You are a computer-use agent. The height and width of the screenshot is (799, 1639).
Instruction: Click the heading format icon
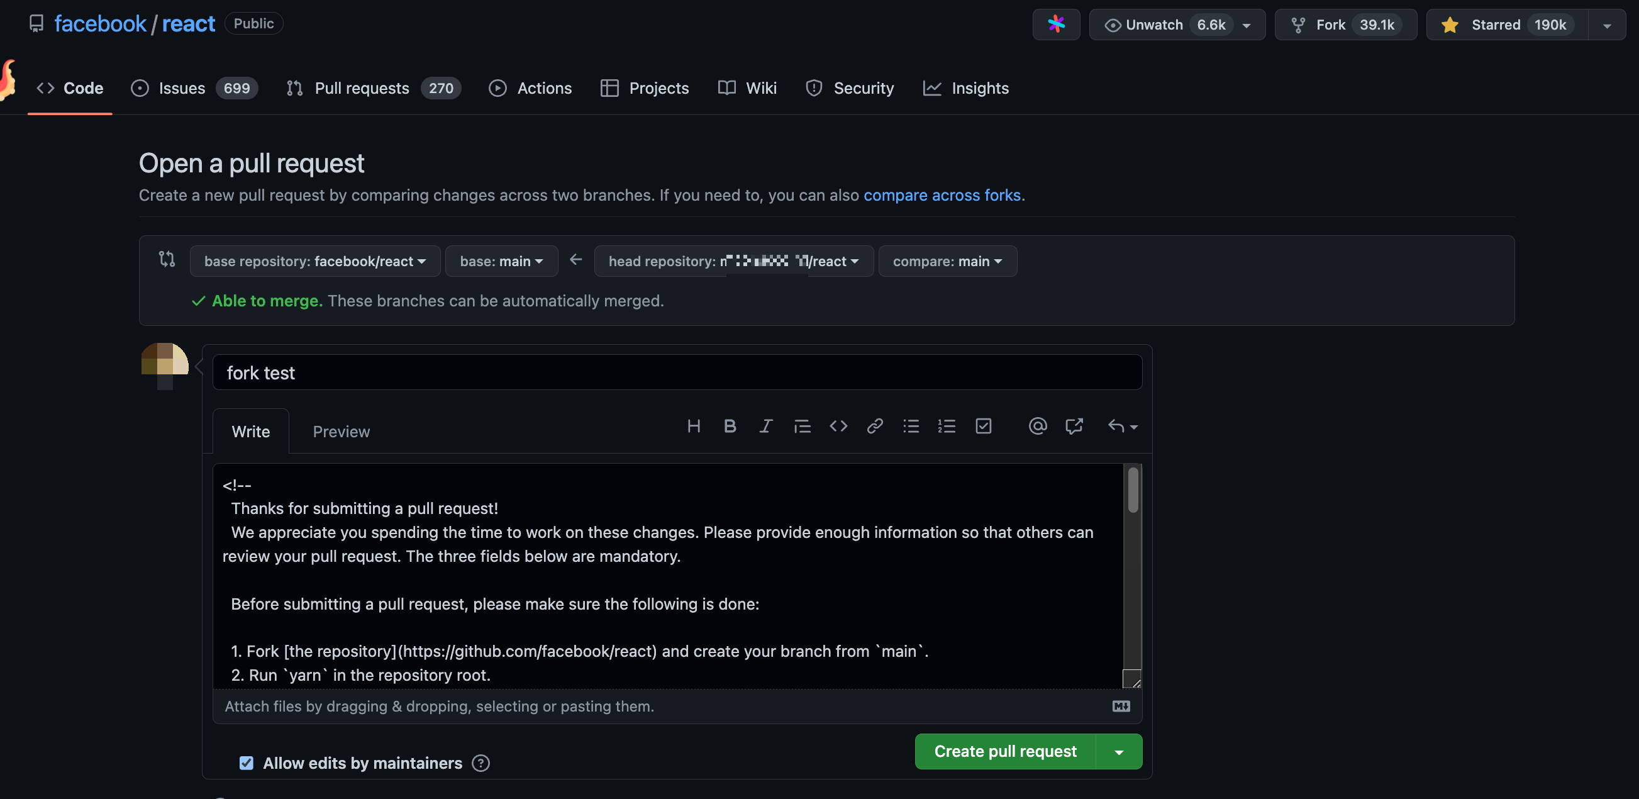[694, 426]
